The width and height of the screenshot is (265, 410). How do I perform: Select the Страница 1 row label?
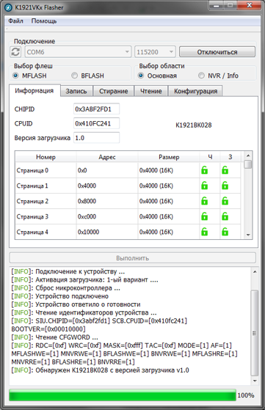[x=32, y=186]
